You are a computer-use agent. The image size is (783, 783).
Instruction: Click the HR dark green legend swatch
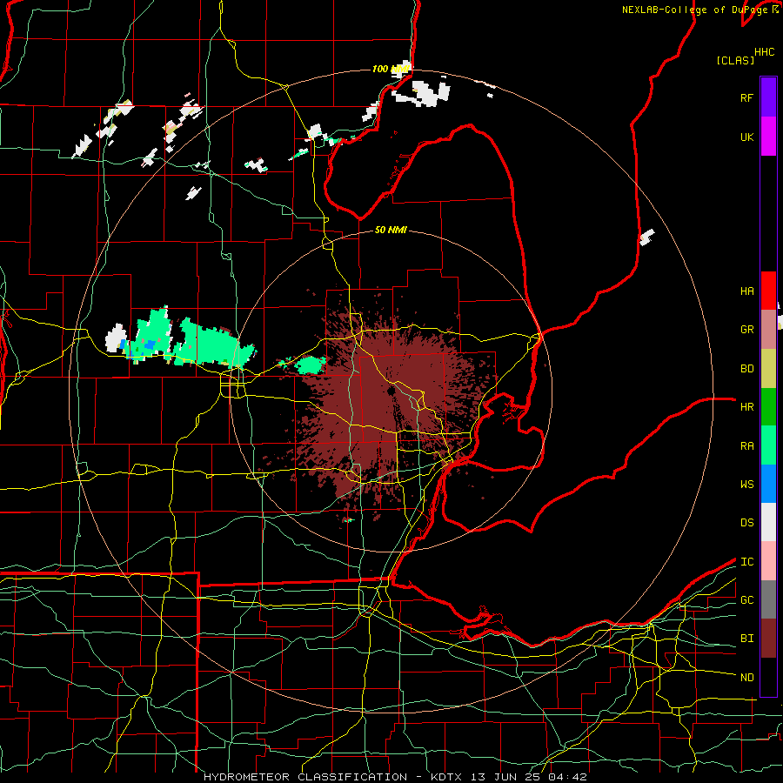[x=768, y=407]
